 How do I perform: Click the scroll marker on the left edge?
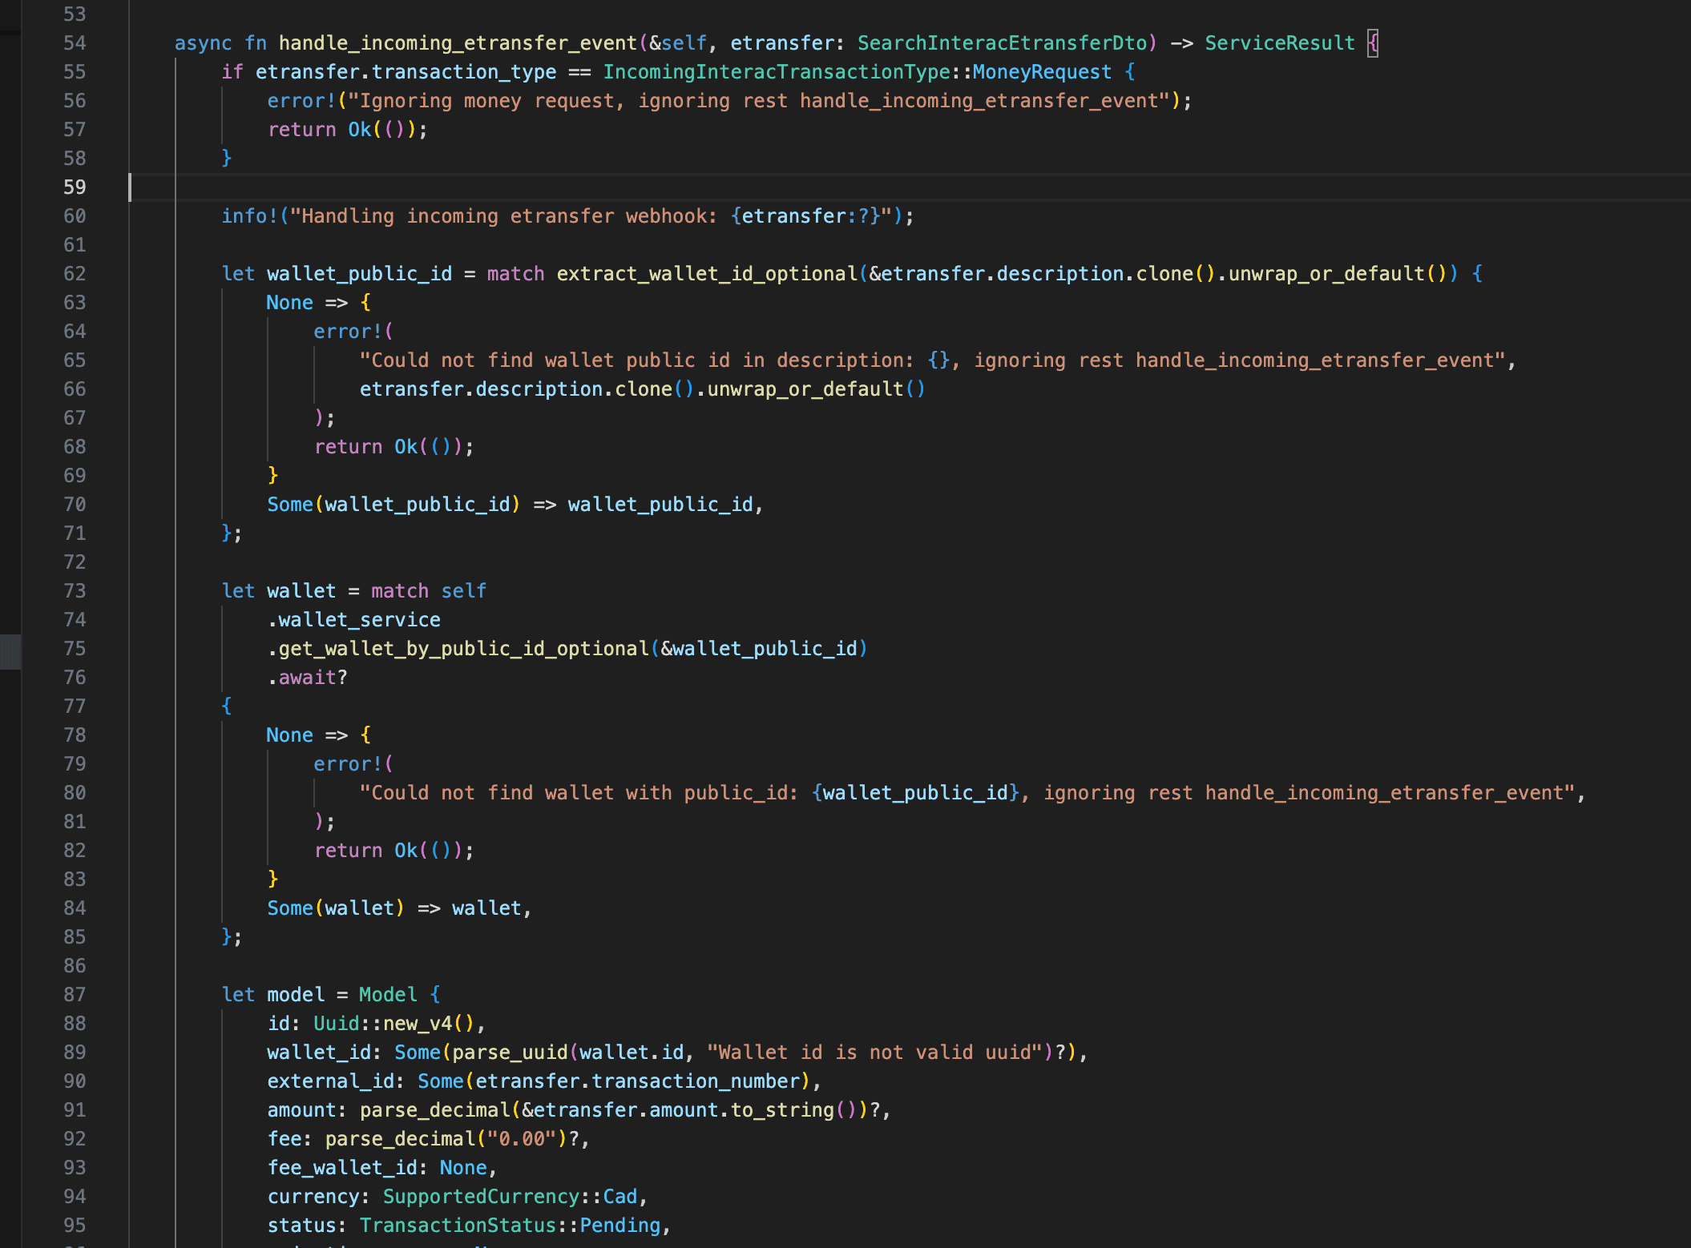[x=10, y=651]
